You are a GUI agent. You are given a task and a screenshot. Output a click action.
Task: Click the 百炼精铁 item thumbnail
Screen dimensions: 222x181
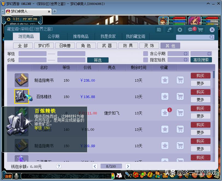click(x=22, y=96)
